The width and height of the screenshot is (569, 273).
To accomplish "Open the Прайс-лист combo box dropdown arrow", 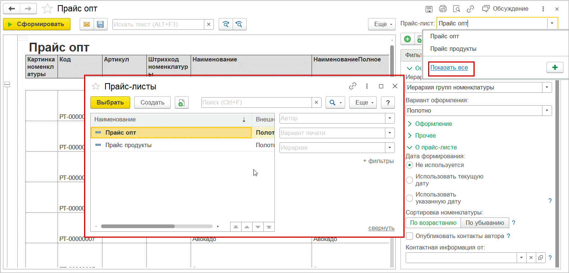I will [552, 23].
